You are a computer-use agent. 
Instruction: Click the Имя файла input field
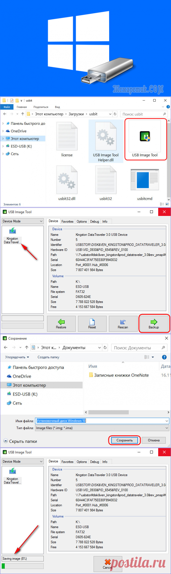click(x=102, y=421)
